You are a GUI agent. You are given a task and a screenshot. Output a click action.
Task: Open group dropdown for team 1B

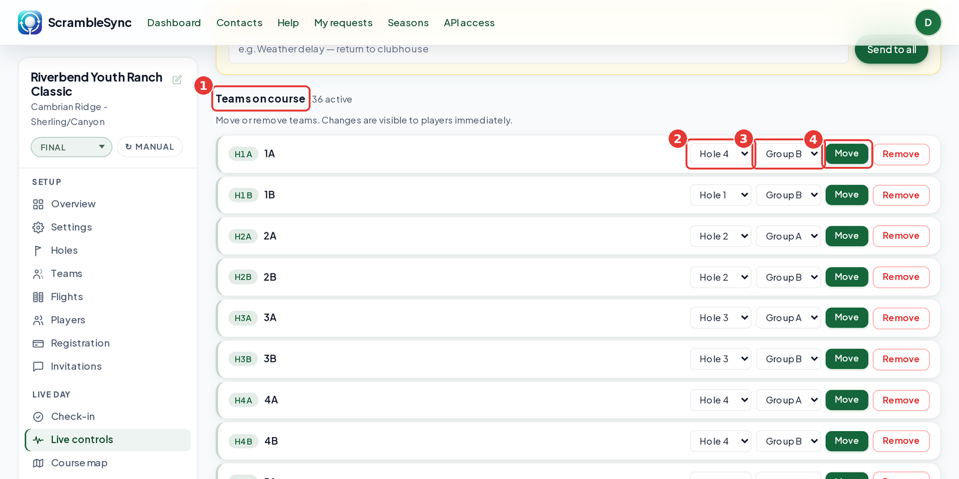coord(788,195)
